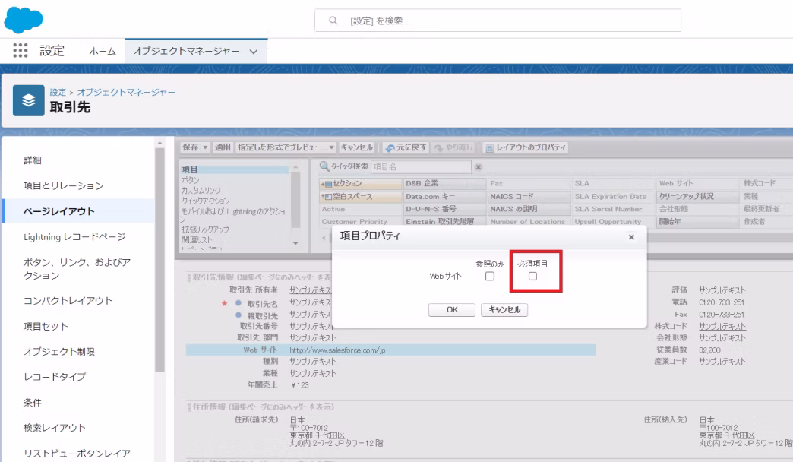Select the D&B 企業 palette field
Image resolution: width=793 pixels, height=462 pixels.
pos(444,183)
